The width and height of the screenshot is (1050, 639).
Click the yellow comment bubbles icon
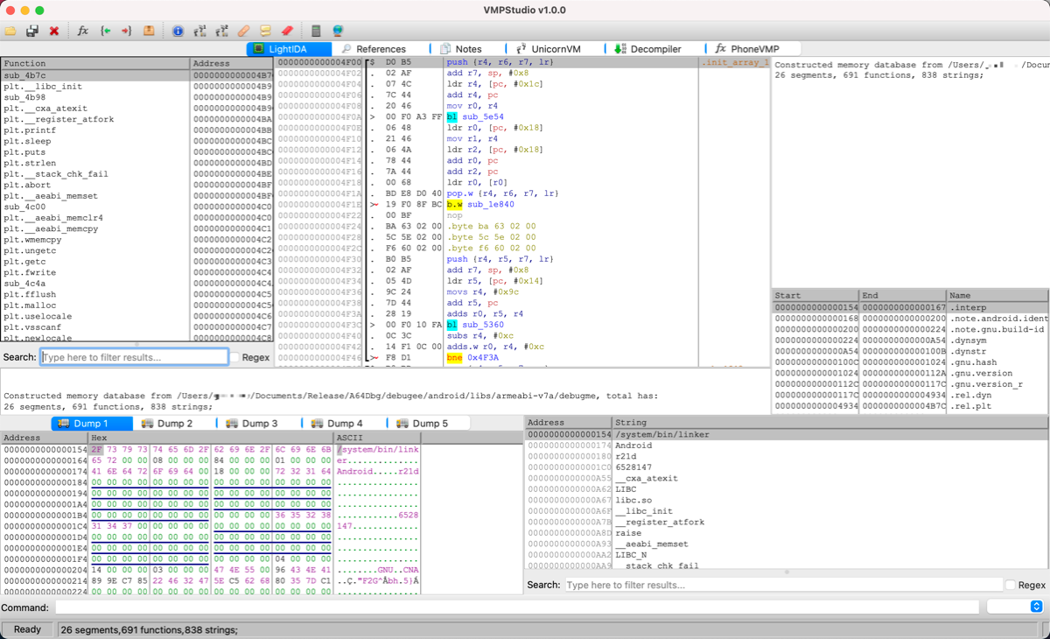coord(265,31)
